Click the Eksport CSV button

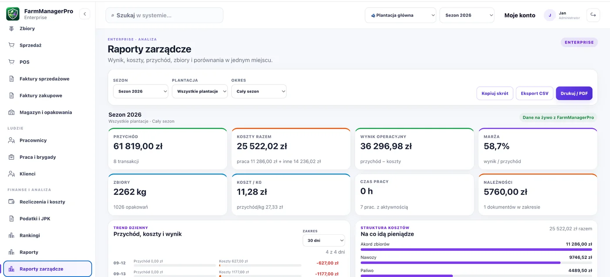pos(535,93)
